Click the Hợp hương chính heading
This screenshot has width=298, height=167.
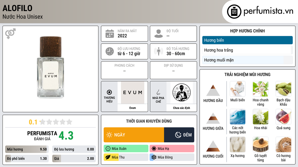point(247,31)
